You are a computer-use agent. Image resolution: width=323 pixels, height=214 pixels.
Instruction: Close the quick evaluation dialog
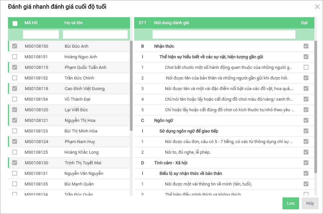(x=317, y=7)
